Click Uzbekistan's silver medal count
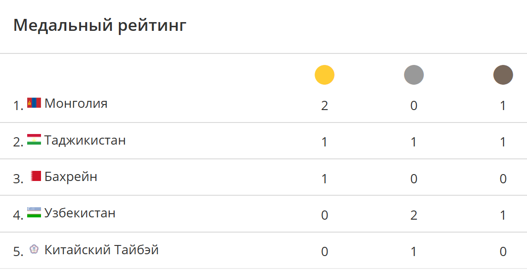The width and height of the screenshot is (527, 280). pos(414,215)
